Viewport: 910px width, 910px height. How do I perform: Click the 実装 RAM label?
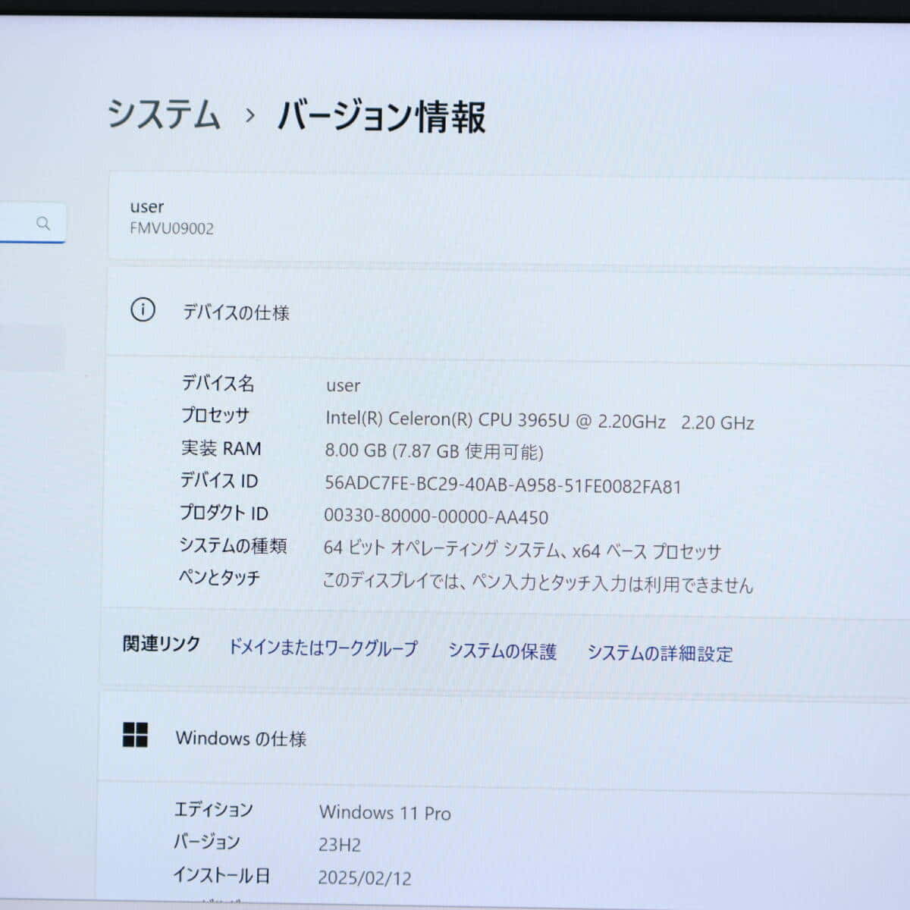coord(221,448)
